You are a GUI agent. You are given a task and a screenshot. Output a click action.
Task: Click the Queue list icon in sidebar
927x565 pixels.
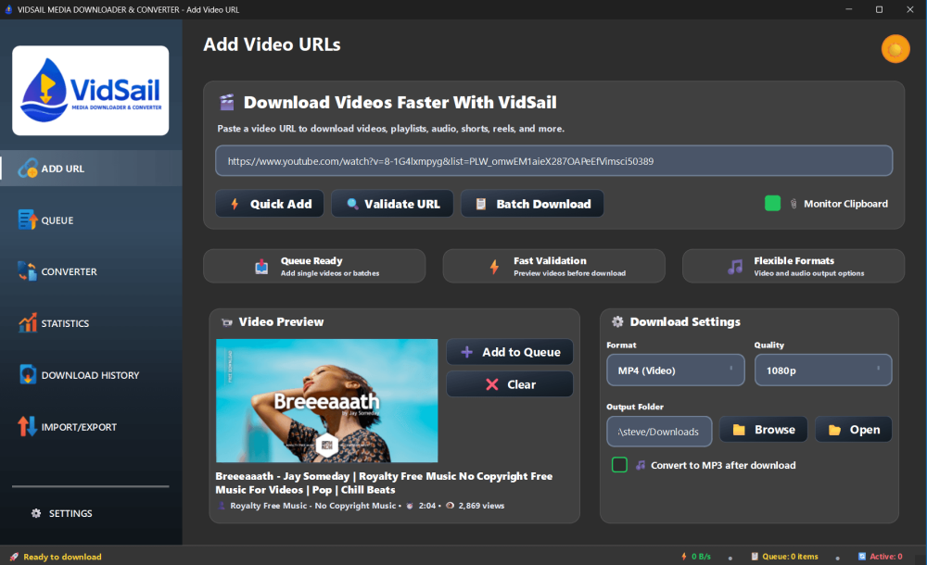click(x=28, y=220)
